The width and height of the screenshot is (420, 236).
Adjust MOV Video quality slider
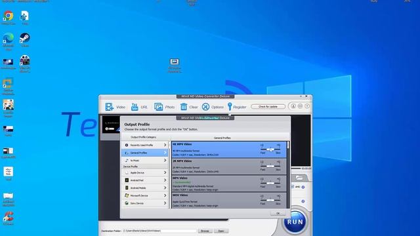tap(270, 200)
